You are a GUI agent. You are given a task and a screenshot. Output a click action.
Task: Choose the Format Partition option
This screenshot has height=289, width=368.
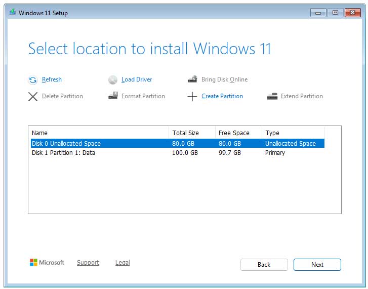143,96
